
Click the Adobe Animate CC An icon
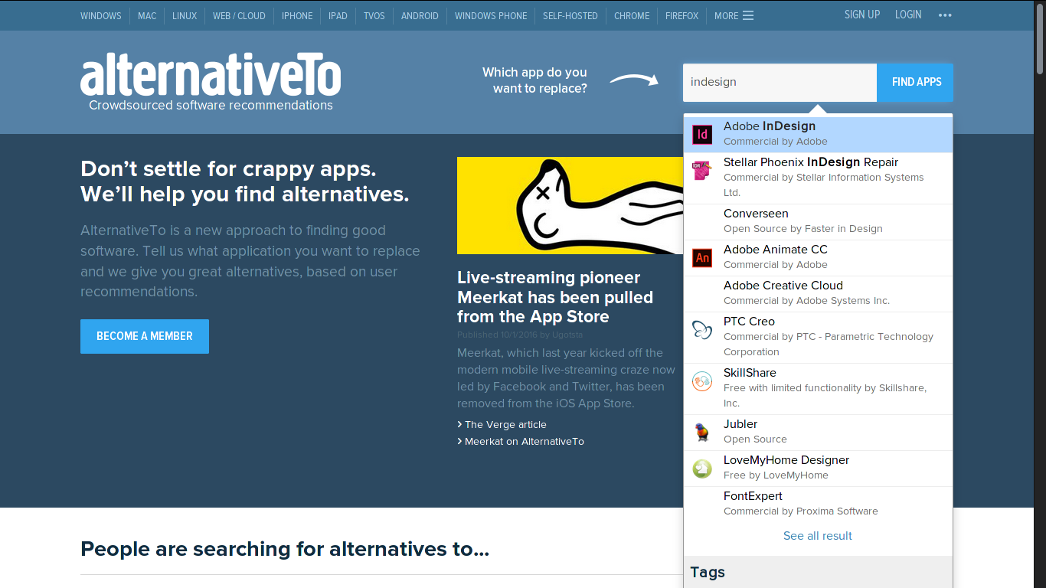click(702, 258)
